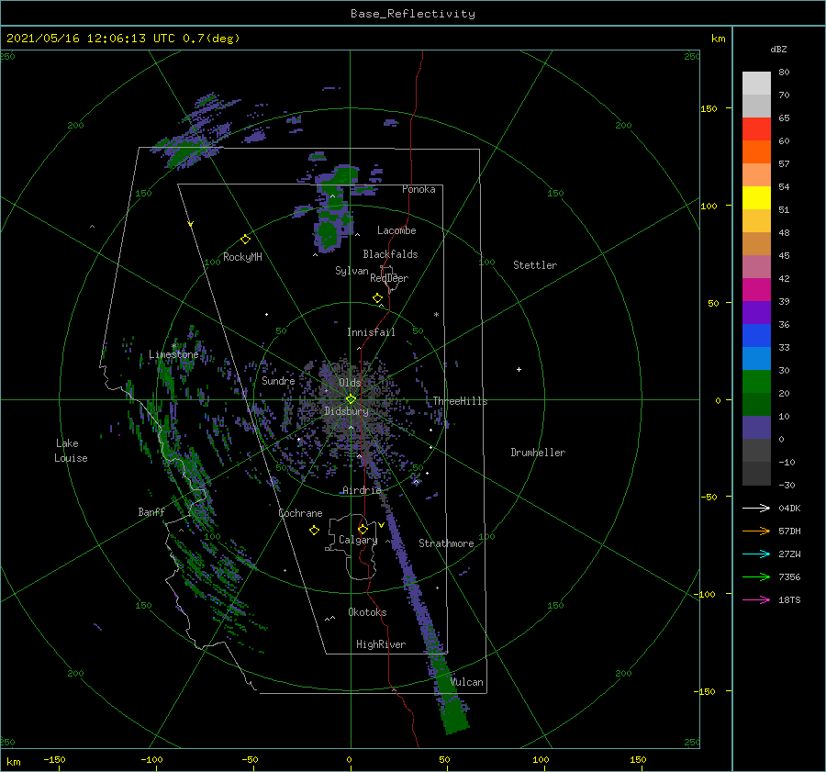This screenshot has height=772, width=826.
Task: Select the magenta 39–42 dBZ swatch
Action: coord(756,290)
